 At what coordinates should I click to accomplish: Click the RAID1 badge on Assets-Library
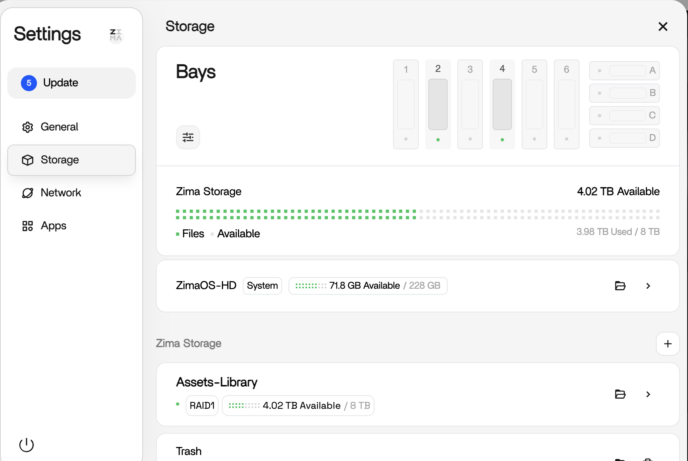point(202,406)
